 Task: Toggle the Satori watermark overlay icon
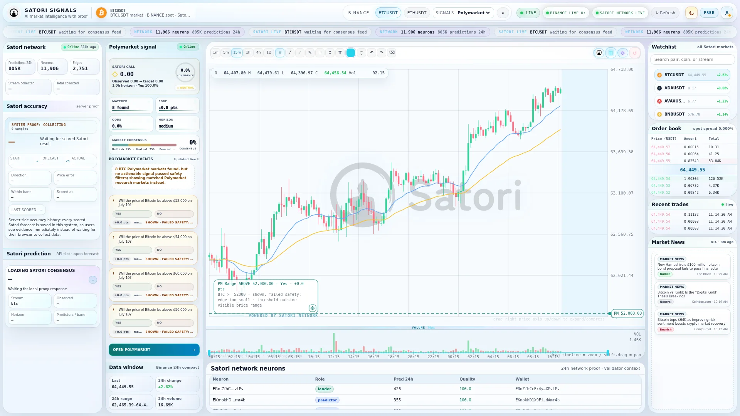(599, 53)
